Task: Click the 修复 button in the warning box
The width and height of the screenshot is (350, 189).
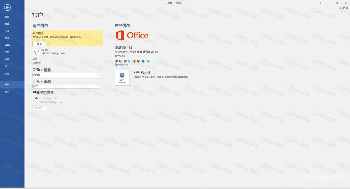Action: tap(39, 44)
